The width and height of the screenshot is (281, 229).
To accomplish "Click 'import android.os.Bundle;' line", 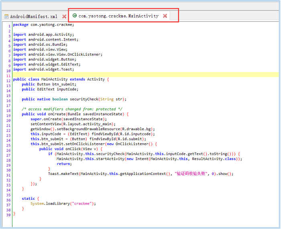I will (x=40, y=45).
